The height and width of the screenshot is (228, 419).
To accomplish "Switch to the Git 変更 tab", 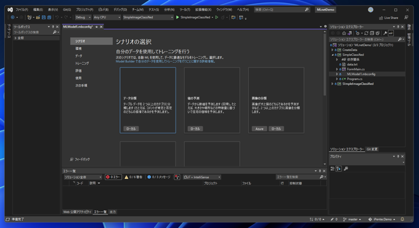I will pos(372,149).
